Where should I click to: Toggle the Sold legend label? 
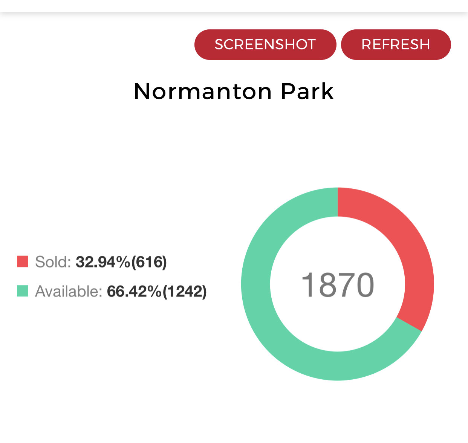point(53,262)
